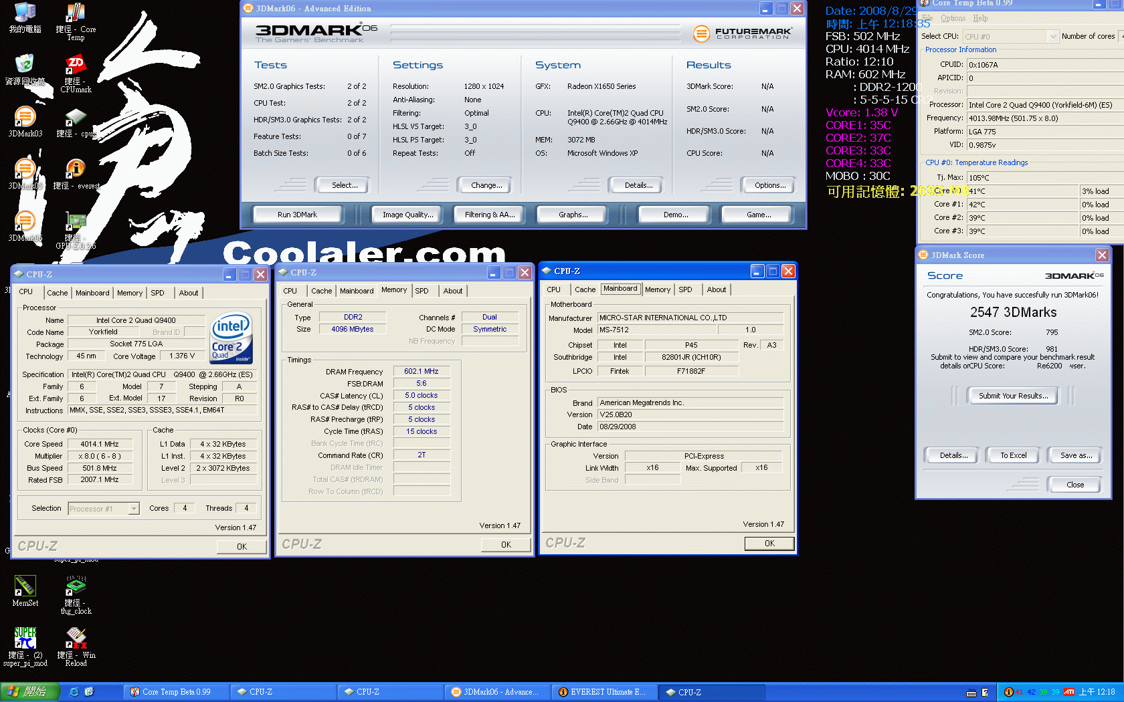This screenshot has width=1124, height=702.
Task: Click the Core Speed value 4014.1 MHz
Action: pos(99,444)
